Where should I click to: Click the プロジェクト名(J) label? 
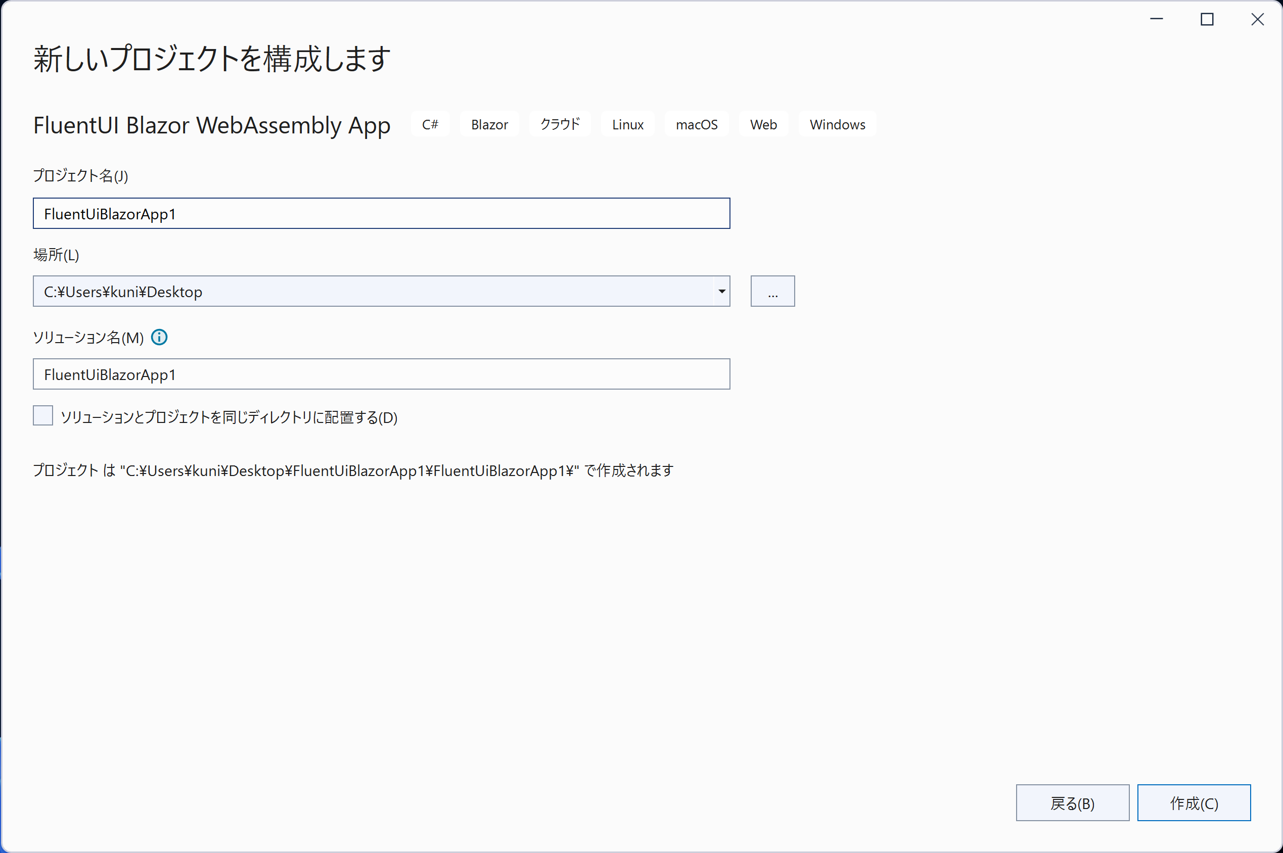tap(80, 175)
